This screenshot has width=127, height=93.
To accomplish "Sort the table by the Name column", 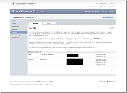I will (x=33, y=52).
